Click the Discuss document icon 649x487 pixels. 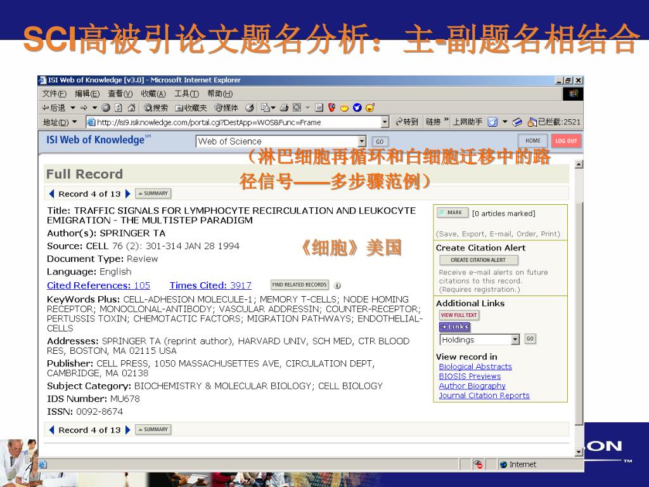pos(319,108)
